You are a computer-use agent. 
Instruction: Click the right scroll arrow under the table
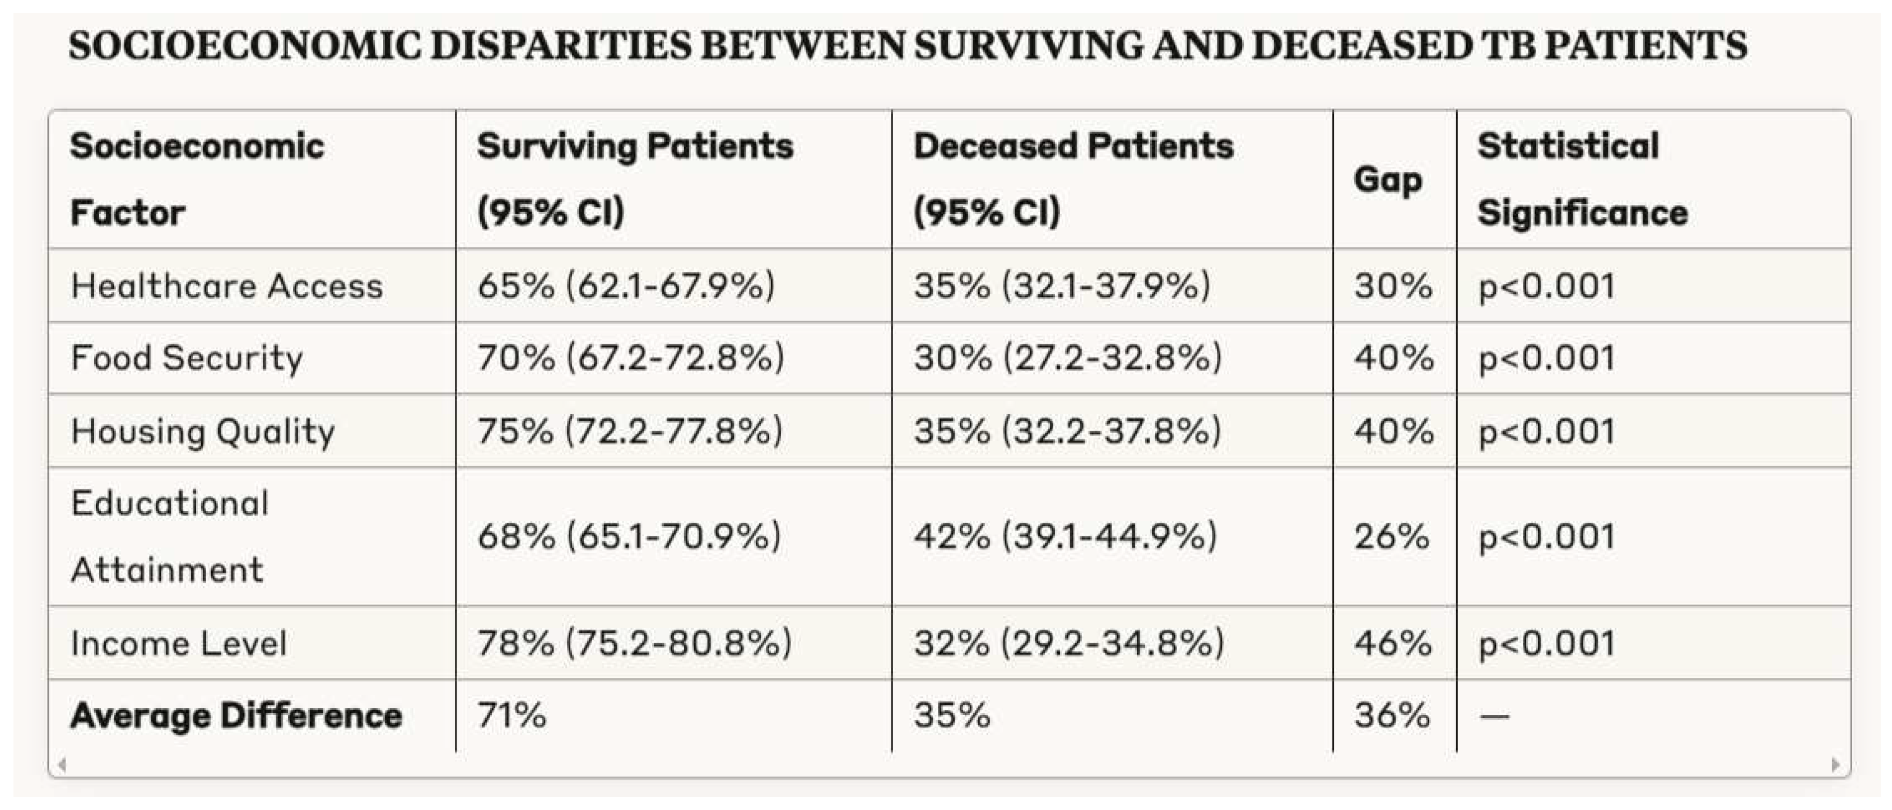pyautogui.click(x=1835, y=765)
